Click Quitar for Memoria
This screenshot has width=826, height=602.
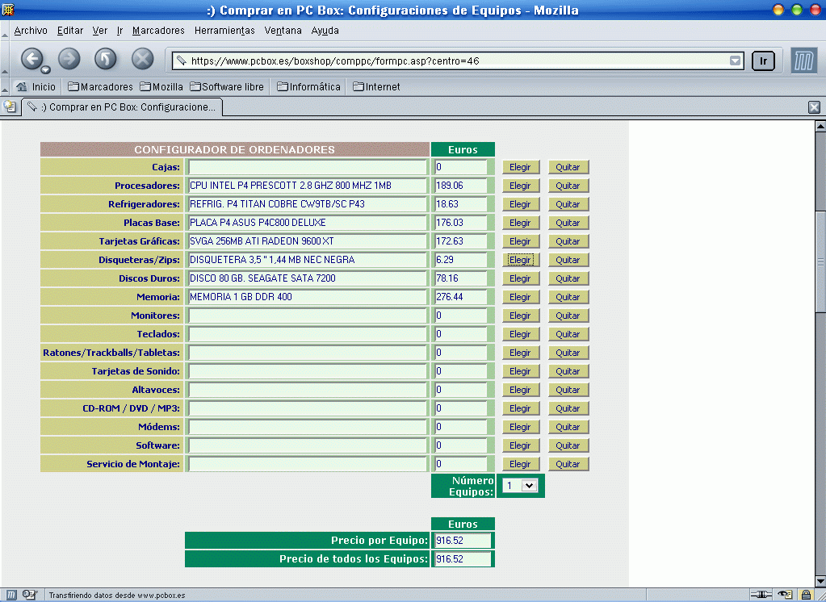click(568, 297)
